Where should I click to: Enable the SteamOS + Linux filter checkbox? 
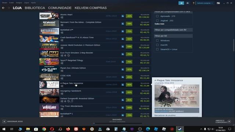coord(157,49)
